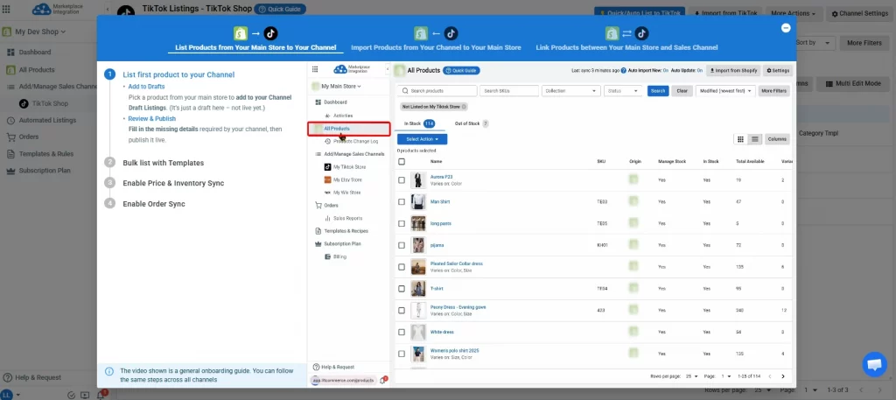896x400 pixels.
Task: Click the Orders cart icon in the main sidebar
Action: tap(10, 137)
